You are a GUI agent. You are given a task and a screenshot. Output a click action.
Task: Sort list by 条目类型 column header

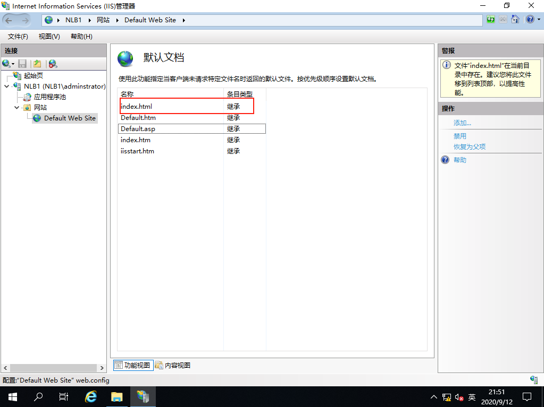245,94
